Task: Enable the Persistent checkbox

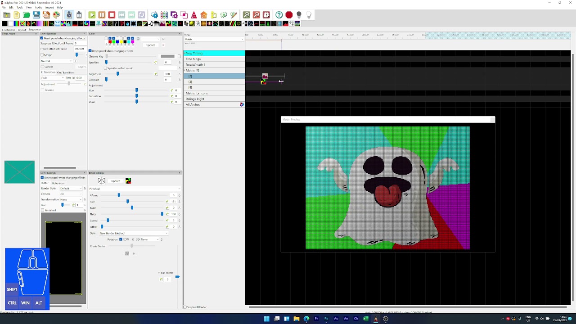Action: pos(42,210)
